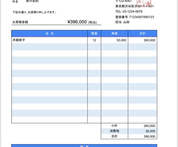Click the (税込) note
The image size is (178, 147).
pos(92,22)
